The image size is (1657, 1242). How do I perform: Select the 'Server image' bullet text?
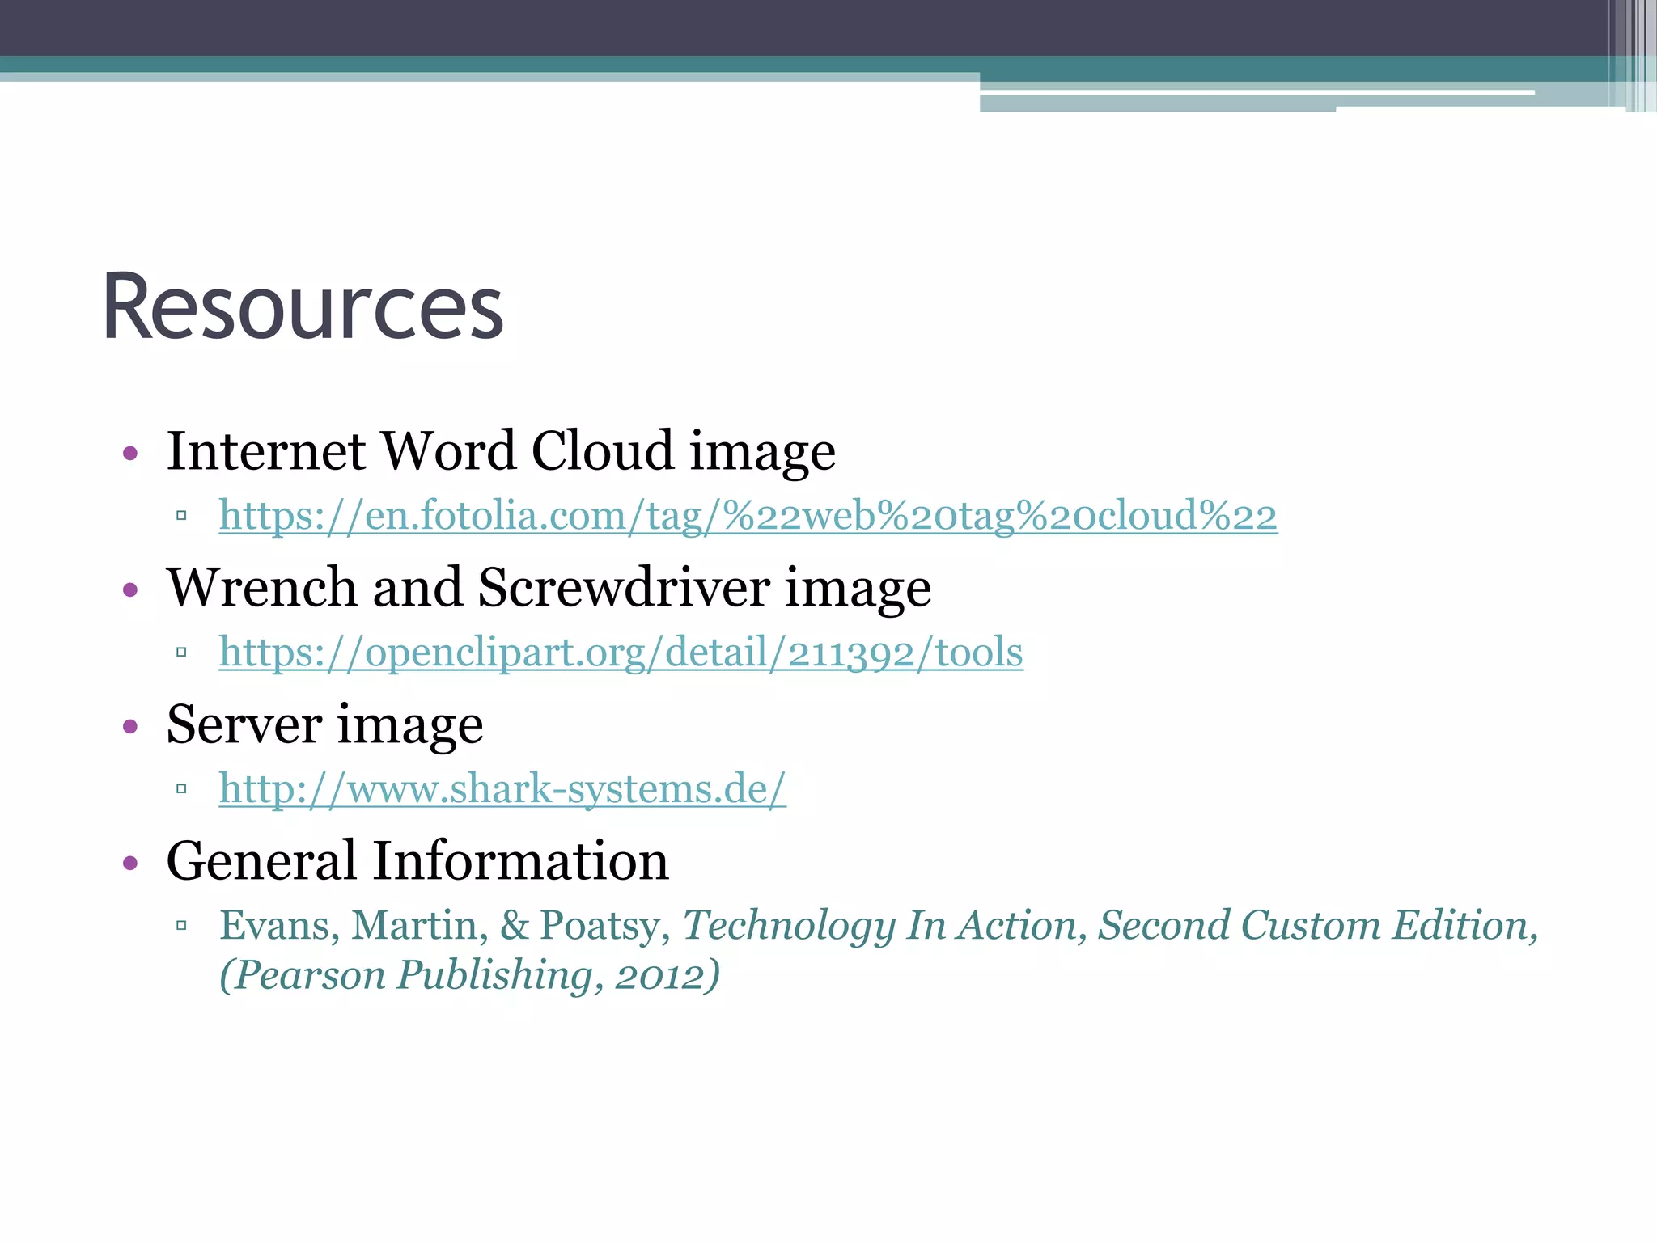click(324, 724)
